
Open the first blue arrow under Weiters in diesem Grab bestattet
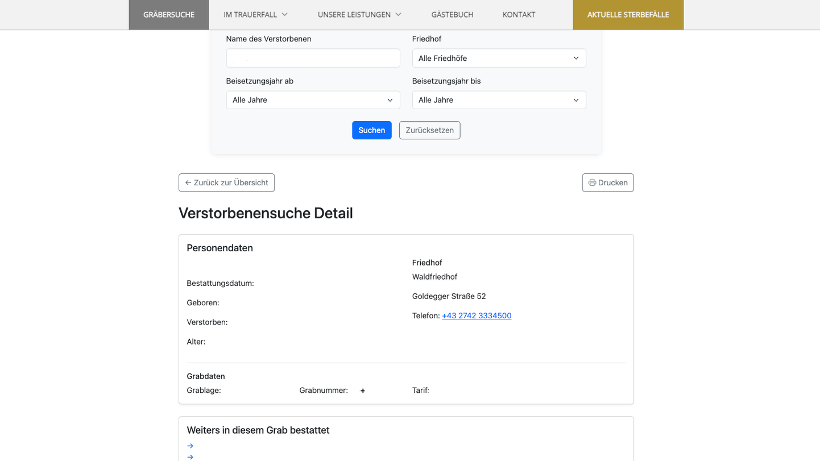click(190, 446)
